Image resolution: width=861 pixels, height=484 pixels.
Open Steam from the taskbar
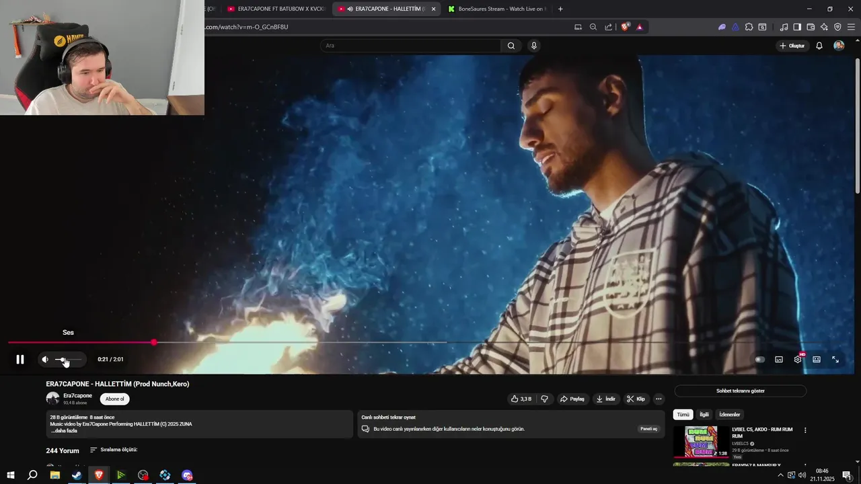[77, 475]
